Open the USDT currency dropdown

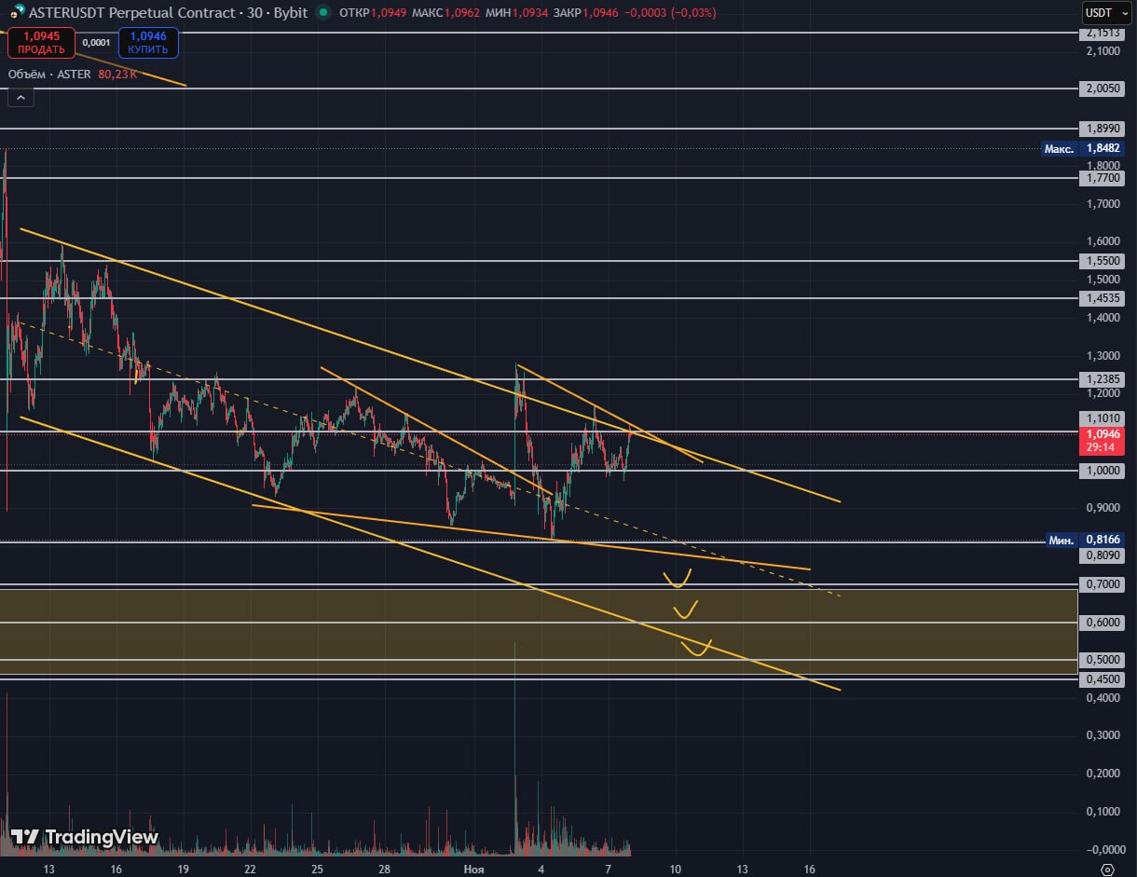pyautogui.click(x=1106, y=13)
